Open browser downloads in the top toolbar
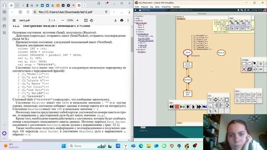 tap(129, 12)
